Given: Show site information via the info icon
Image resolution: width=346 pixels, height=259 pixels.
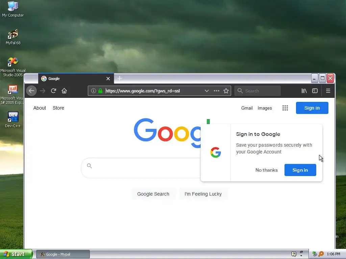Looking at the screenshot, I should (94, 91).
